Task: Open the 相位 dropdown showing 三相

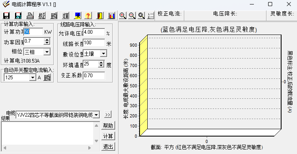Action: (x=47, y=52)
